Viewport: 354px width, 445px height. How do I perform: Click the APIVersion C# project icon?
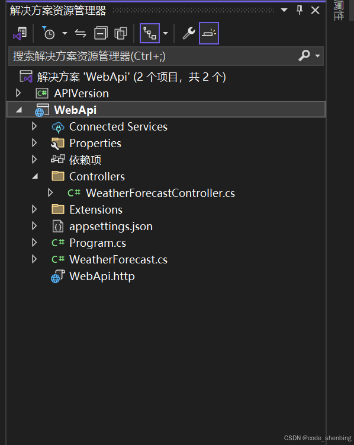click(42, 93)
